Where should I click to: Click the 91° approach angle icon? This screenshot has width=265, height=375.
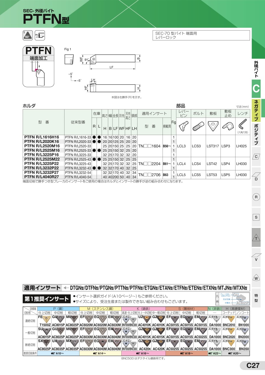coord(40,35)
